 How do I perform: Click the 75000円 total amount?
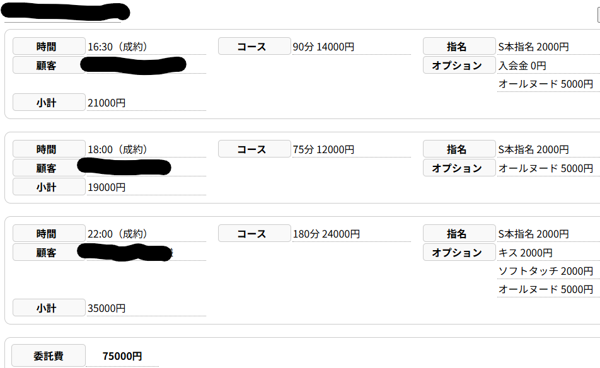point(122,356)
